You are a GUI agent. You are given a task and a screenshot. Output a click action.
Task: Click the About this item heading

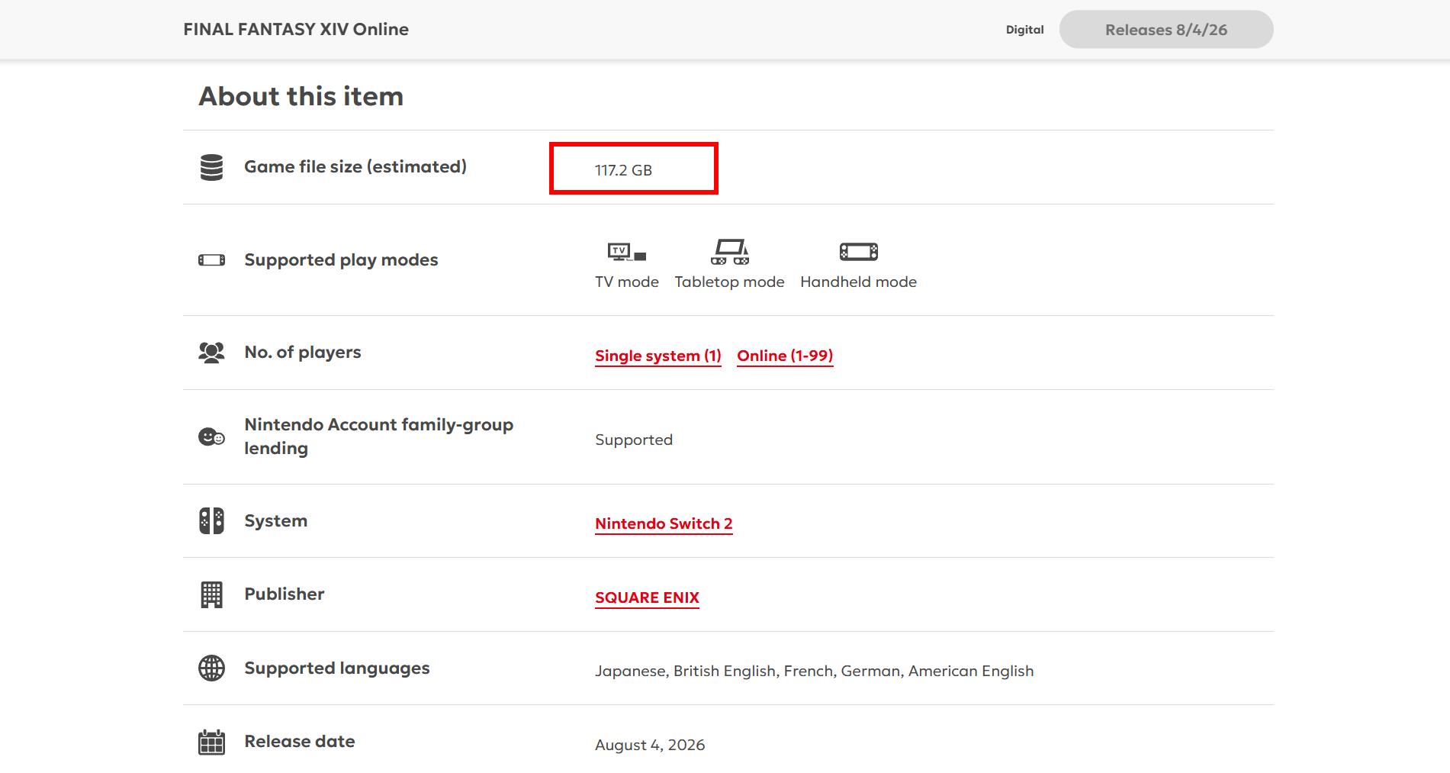pyautogui.click(x=301, y=96)
